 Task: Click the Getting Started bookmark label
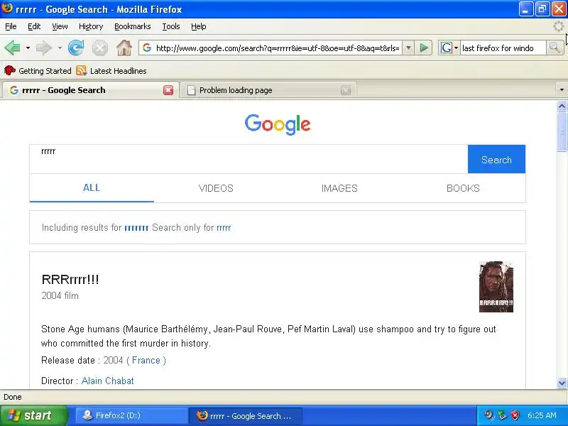[45, 71]
